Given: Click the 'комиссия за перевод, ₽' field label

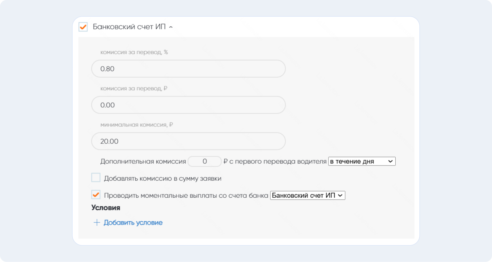Looking at the screenshot, I should click(134, 89).
